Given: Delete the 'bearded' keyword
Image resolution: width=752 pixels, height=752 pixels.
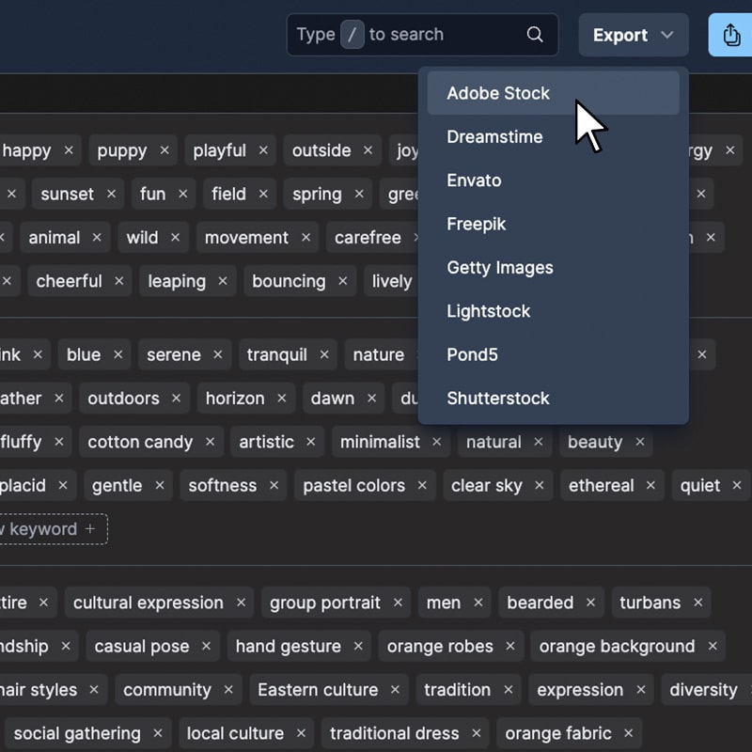Looking at the screenshot, I should [591, 603].
